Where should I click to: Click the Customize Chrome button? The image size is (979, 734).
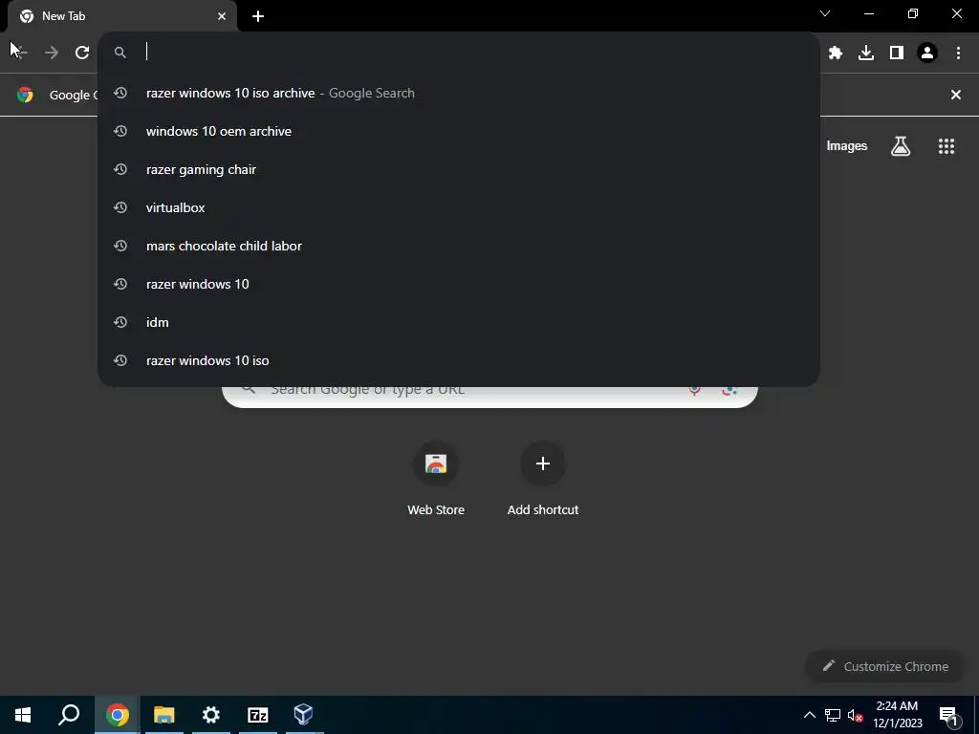[885, 666]
